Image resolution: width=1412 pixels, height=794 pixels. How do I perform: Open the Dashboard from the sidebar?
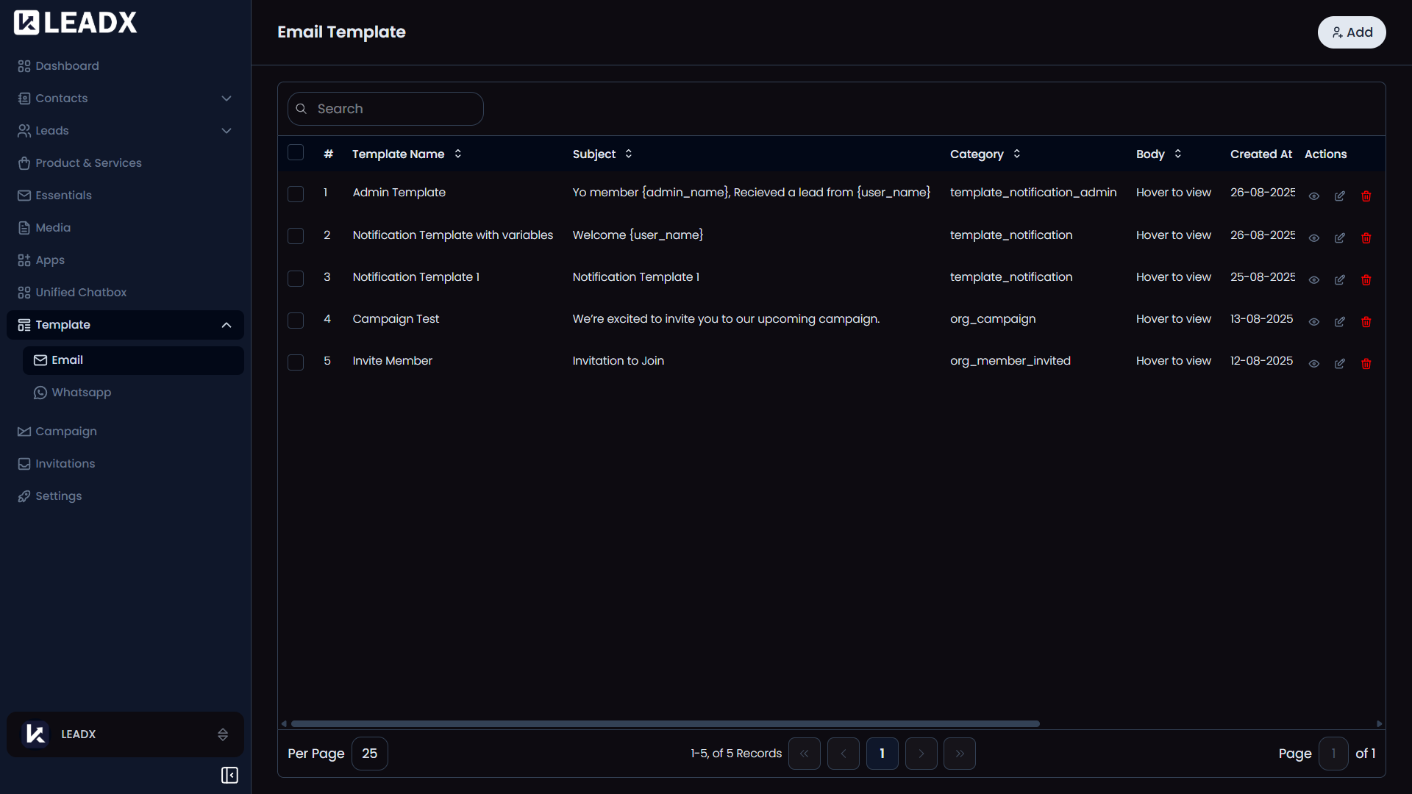point(67,65)
